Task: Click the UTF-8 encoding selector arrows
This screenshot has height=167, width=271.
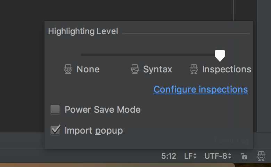Action: (x=230, y=156)
